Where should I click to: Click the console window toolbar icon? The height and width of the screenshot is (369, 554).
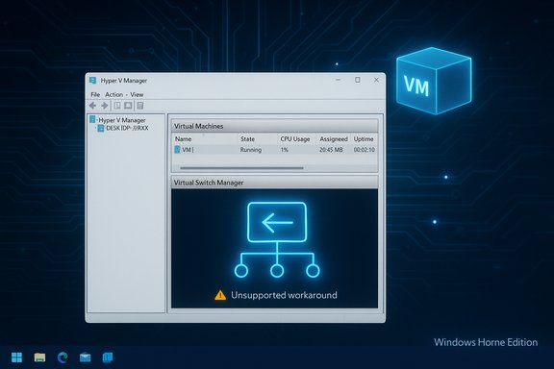pos(128,106)
